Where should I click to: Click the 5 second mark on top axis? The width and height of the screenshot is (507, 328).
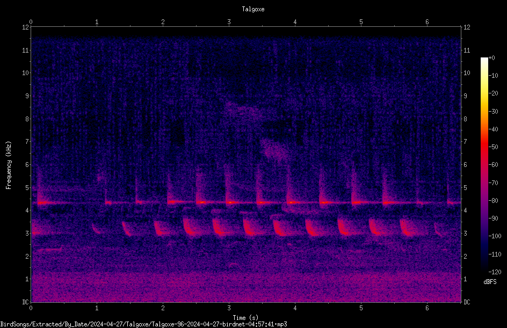(361, 22)
